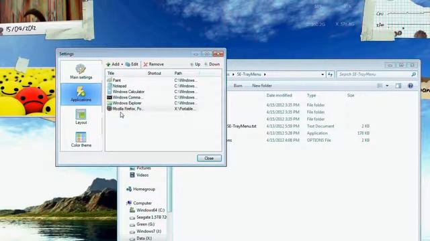Open the Color theme section
Screen dimensions: 430x241
81,140
